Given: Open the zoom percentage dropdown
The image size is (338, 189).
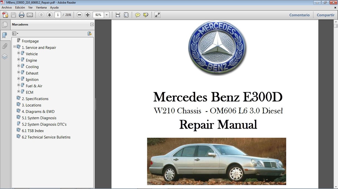Looking at the screenshot, I should point(107,15).
